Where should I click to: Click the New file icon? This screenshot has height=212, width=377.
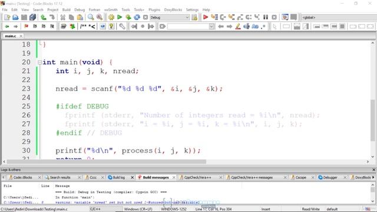click(7, 17)
